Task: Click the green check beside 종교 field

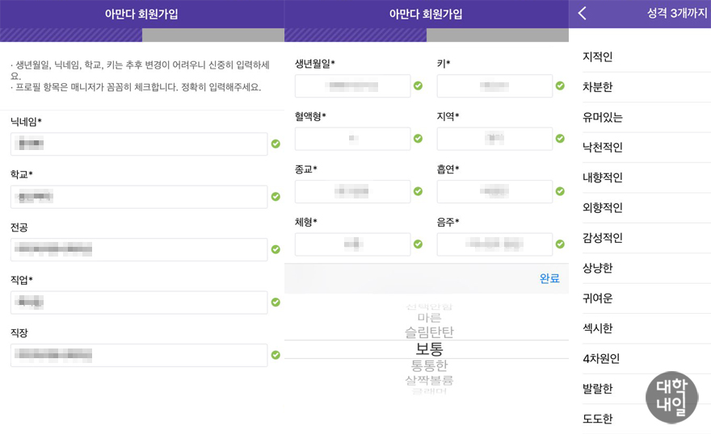Action: point(418,191)
